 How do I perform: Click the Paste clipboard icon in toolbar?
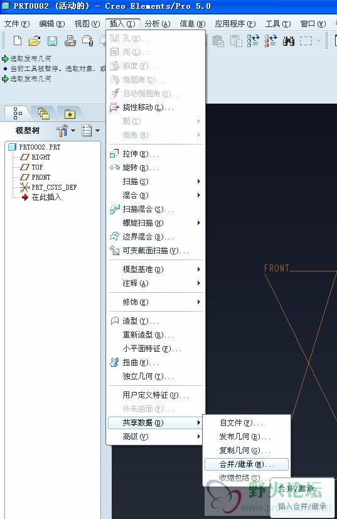click(218, 41)
